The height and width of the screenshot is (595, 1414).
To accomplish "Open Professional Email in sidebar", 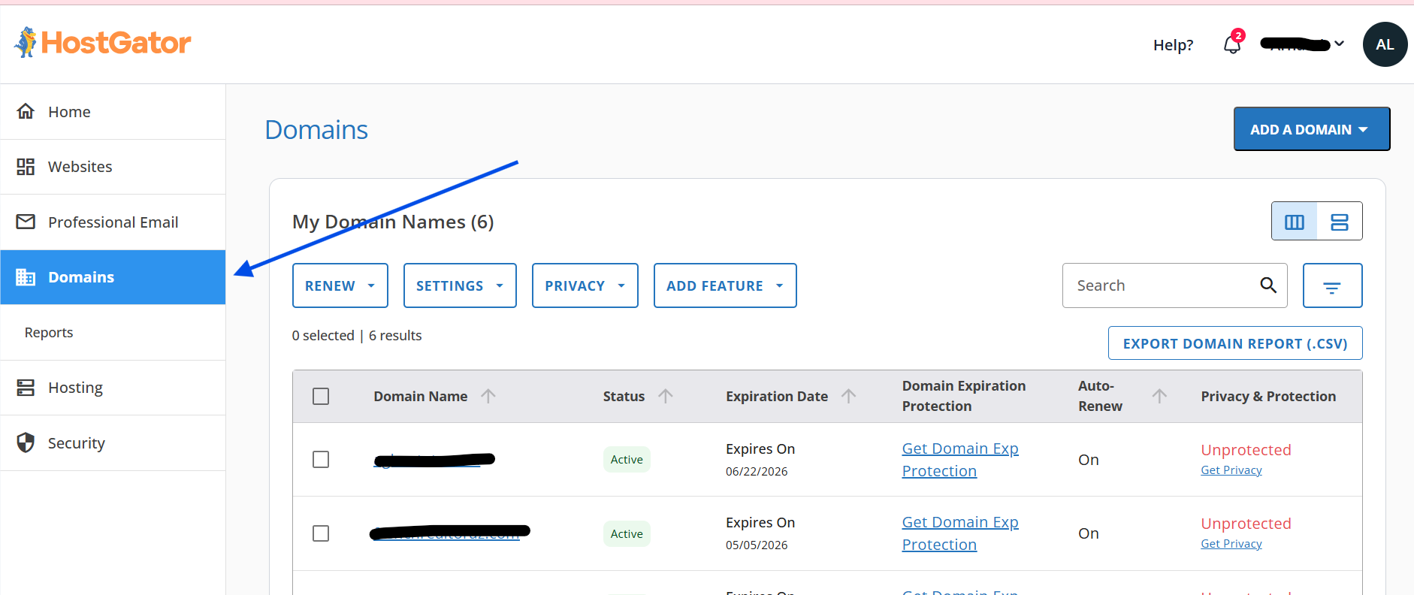I will point(113,222).
